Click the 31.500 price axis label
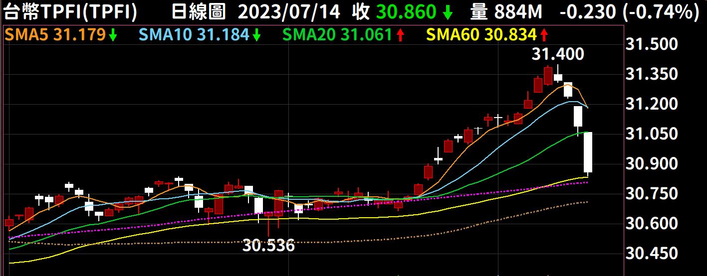 [653, 44]
